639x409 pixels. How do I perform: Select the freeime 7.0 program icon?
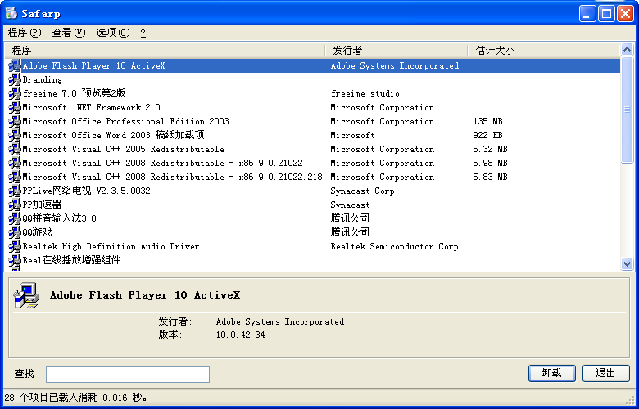click(x=15, y=93)
